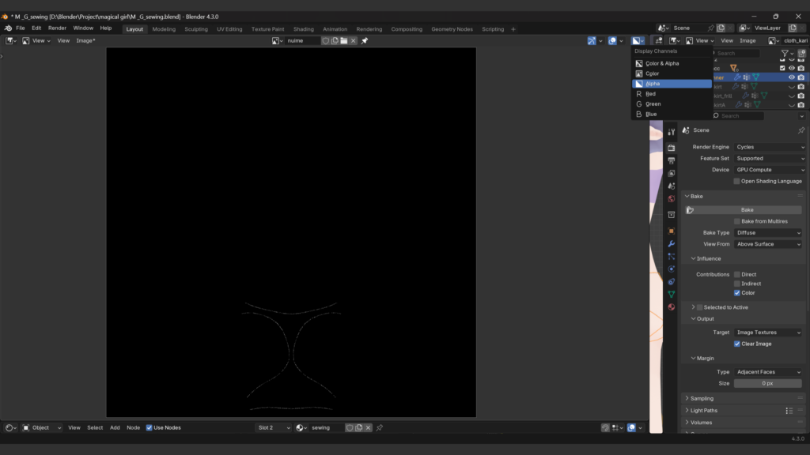The width and height of the screenshot is (810, 455).
Task: Open the Output properties printer tab
Action: [672, 160]
